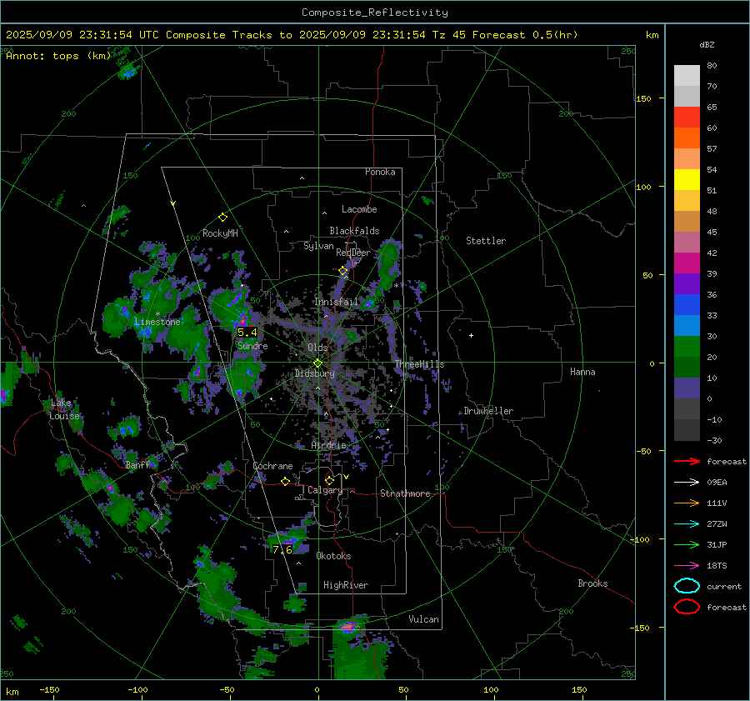Screen dimensions: 750x701
Task: Click the Lacombe town label
Action: (x=359, y=209)
